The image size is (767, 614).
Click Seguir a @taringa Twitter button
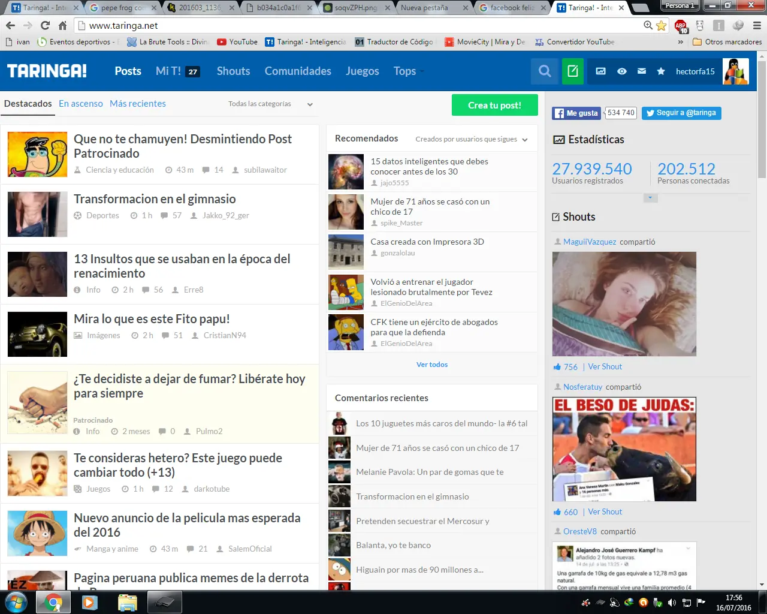point(681,113)
